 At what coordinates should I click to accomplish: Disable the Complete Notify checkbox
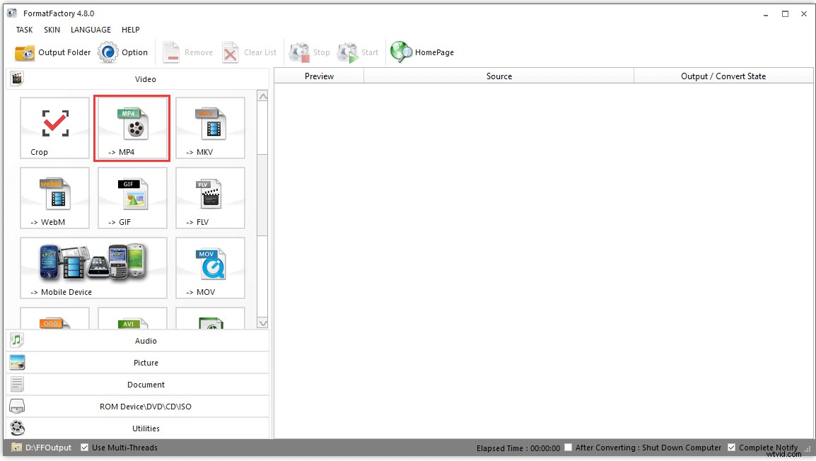[732, 448]
